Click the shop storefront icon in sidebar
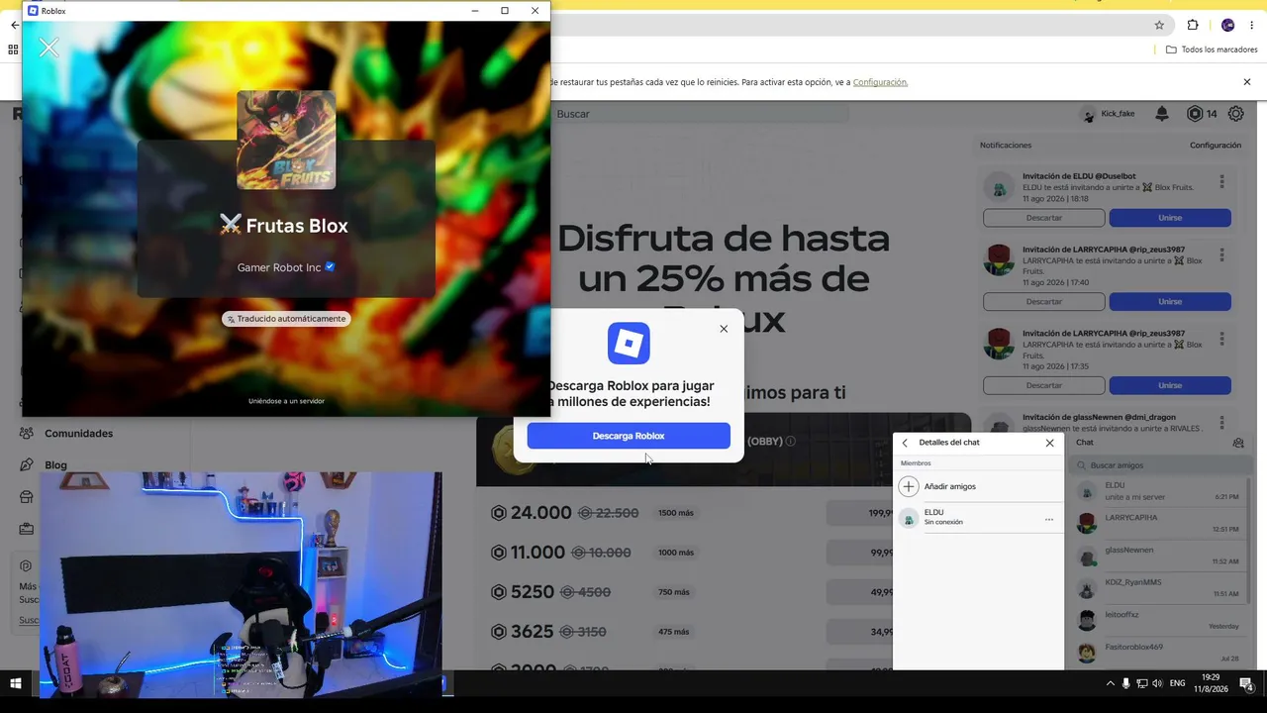1267x713 pixels. [27, 497]
